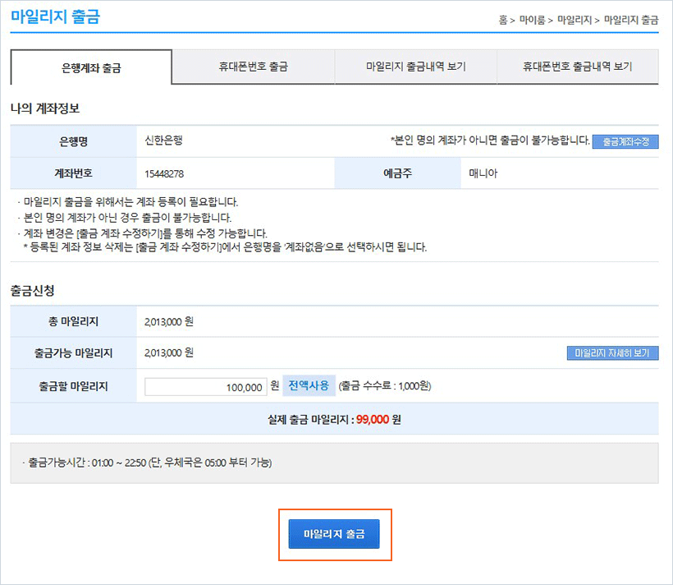
Task: Click the 마일리지 breadcrumb link
Action: coord(575,19)
